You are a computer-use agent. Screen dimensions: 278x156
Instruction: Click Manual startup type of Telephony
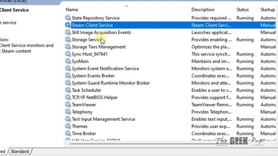pyautogui.click(x=268, y=112)
